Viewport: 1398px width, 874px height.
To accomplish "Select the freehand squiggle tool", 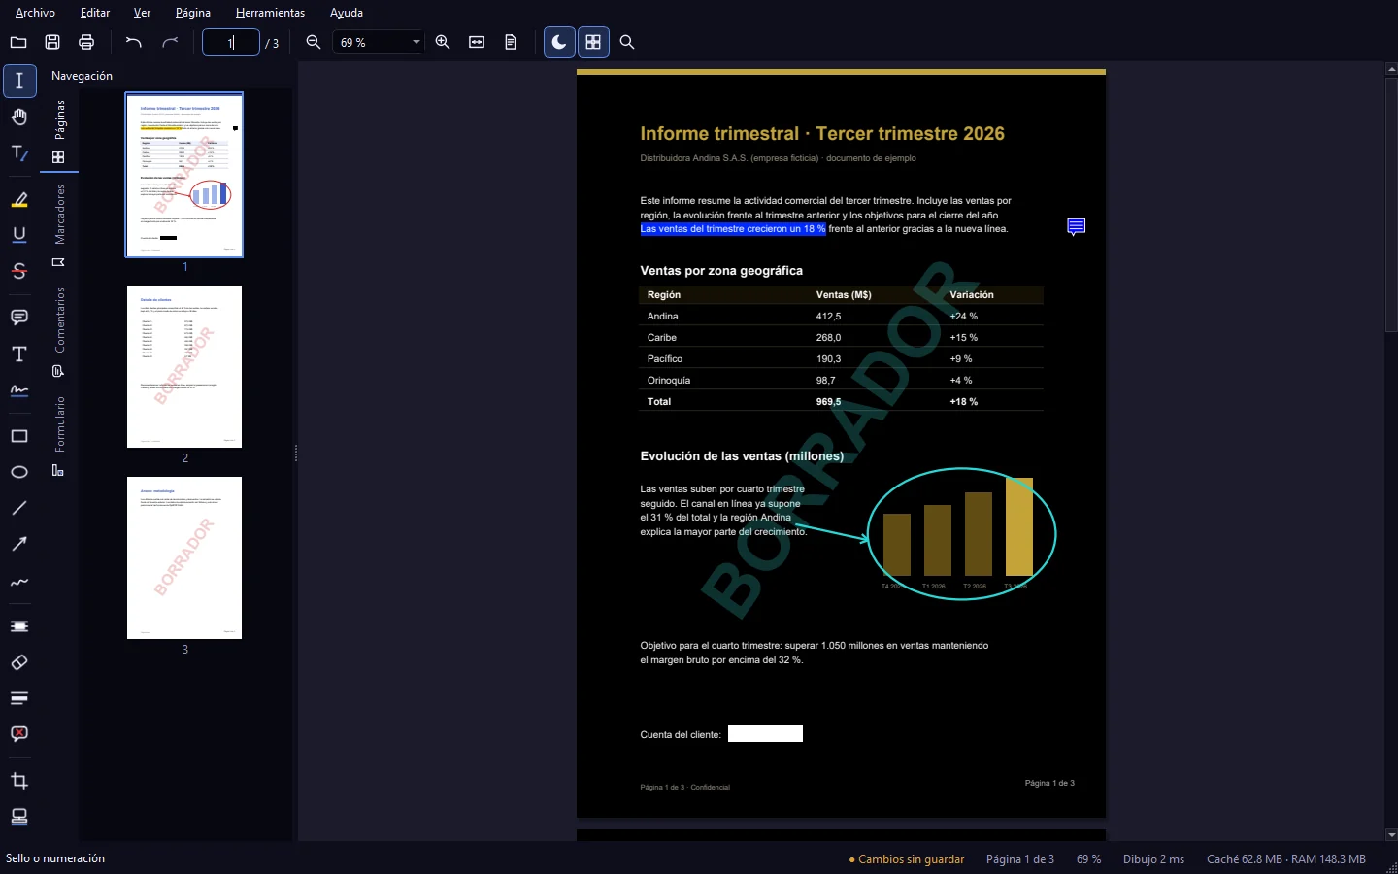I will (x=19, y=582).
